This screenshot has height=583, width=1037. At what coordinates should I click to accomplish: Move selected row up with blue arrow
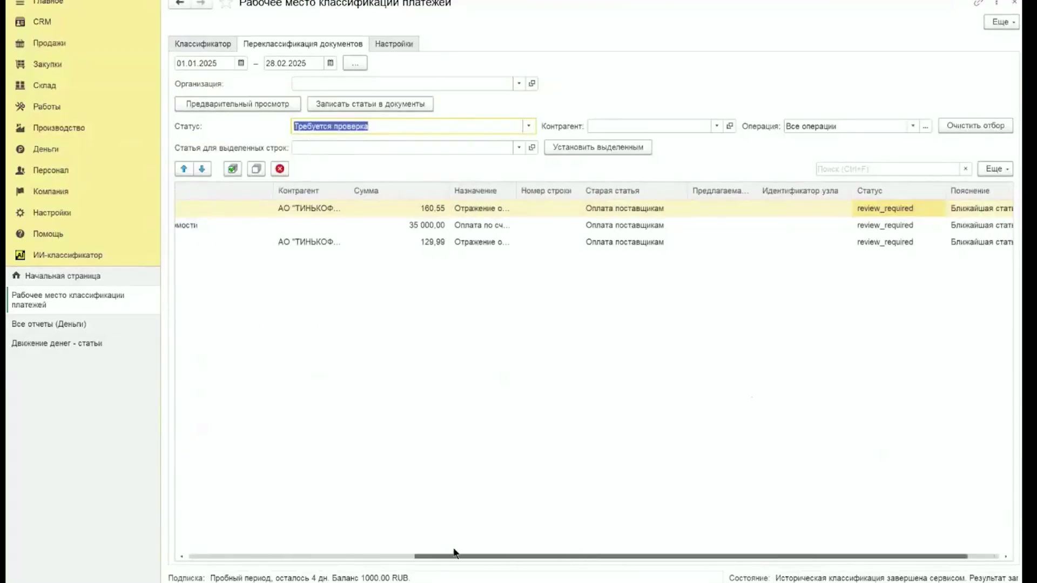pyautogui.click(x=184, y=169)
